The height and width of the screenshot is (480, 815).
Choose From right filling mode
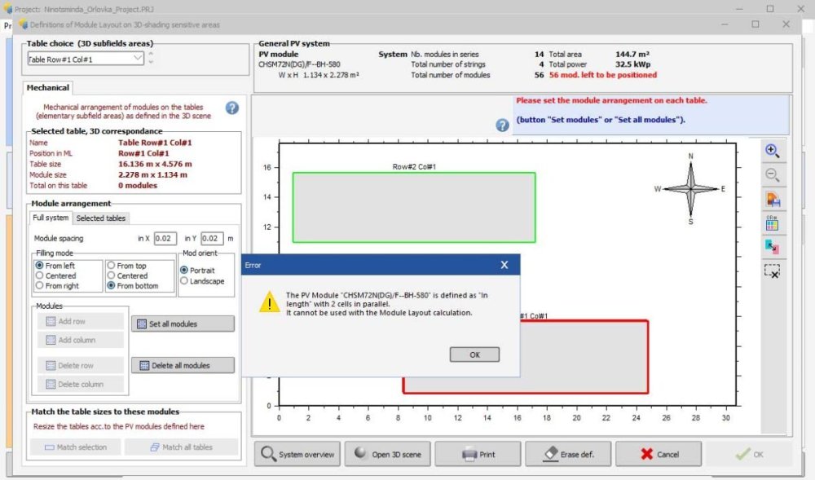pyautogui.click(x=39, y=286)
